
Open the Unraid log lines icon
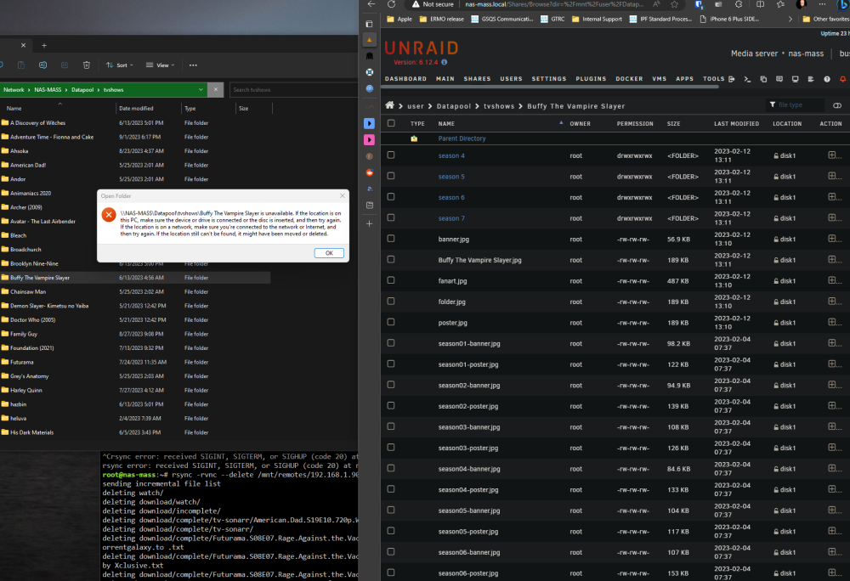(811, 79)
